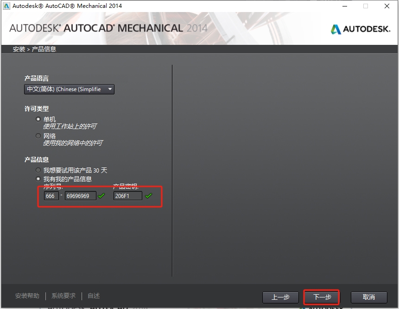Viewport: 399px width, 309px height.
Task: Click the Autodesk logo in header
Action: tap(361, 29)
